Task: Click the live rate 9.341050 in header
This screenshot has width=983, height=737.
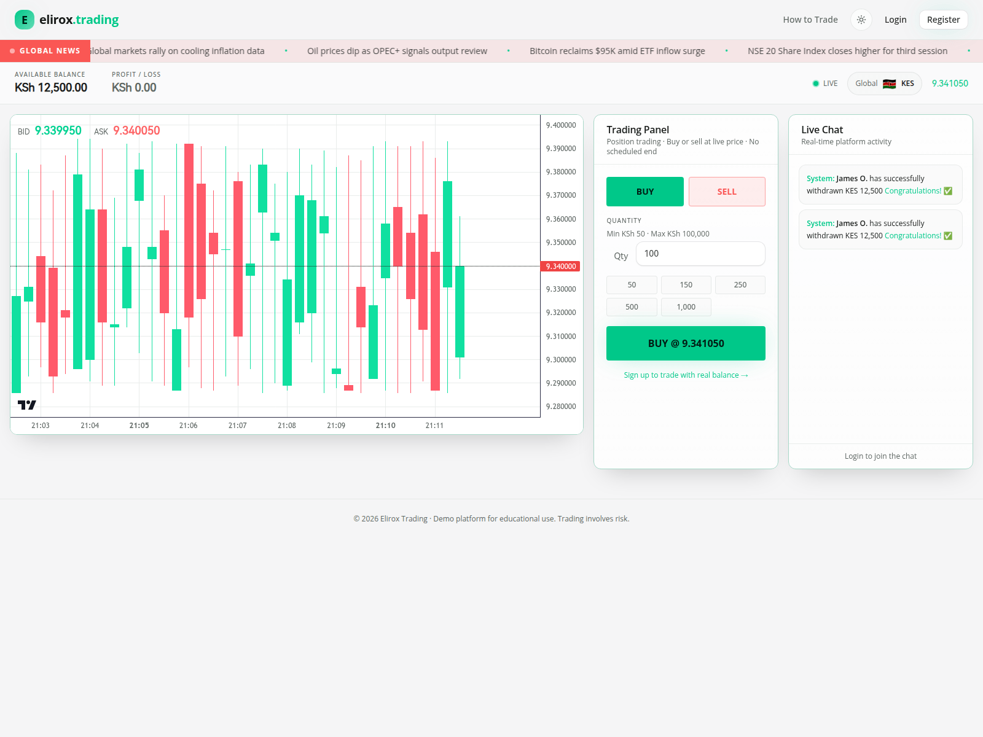Action: 950,84
